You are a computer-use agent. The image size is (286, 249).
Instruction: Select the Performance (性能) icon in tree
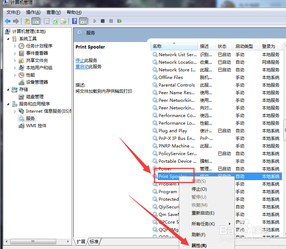21,75
